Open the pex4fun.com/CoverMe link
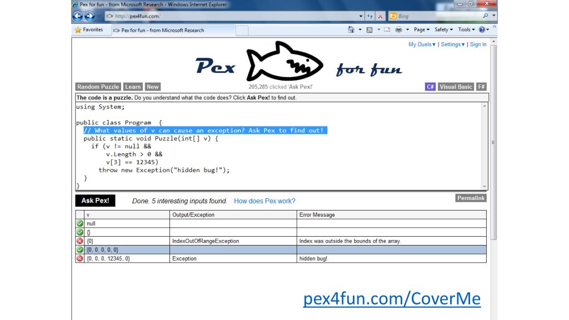 pyautogui.click(x=392, y=298)
